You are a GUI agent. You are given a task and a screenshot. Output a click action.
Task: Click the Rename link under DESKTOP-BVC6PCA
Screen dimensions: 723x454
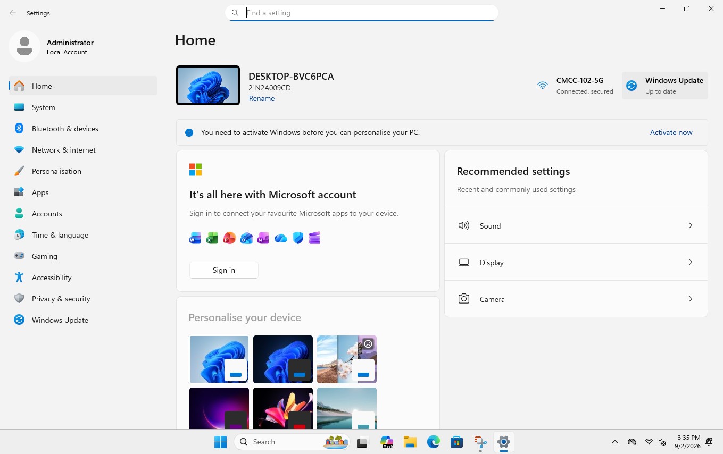click(x=262, y=98)
